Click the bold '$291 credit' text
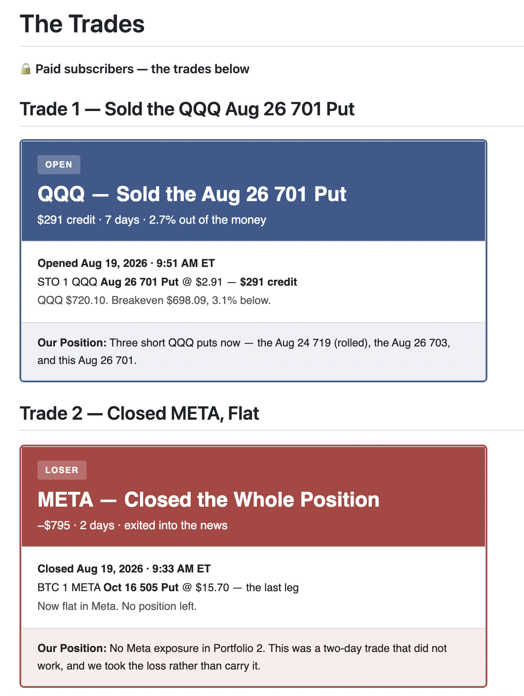524x696 pixels. [268, 282]
